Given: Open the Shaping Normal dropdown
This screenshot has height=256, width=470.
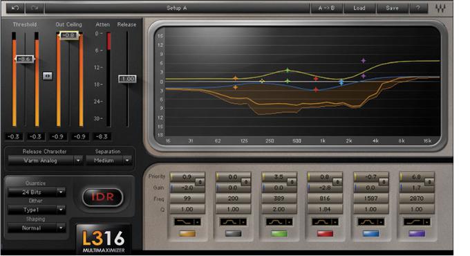Looking at the screenshot, I should click(37, 228).
